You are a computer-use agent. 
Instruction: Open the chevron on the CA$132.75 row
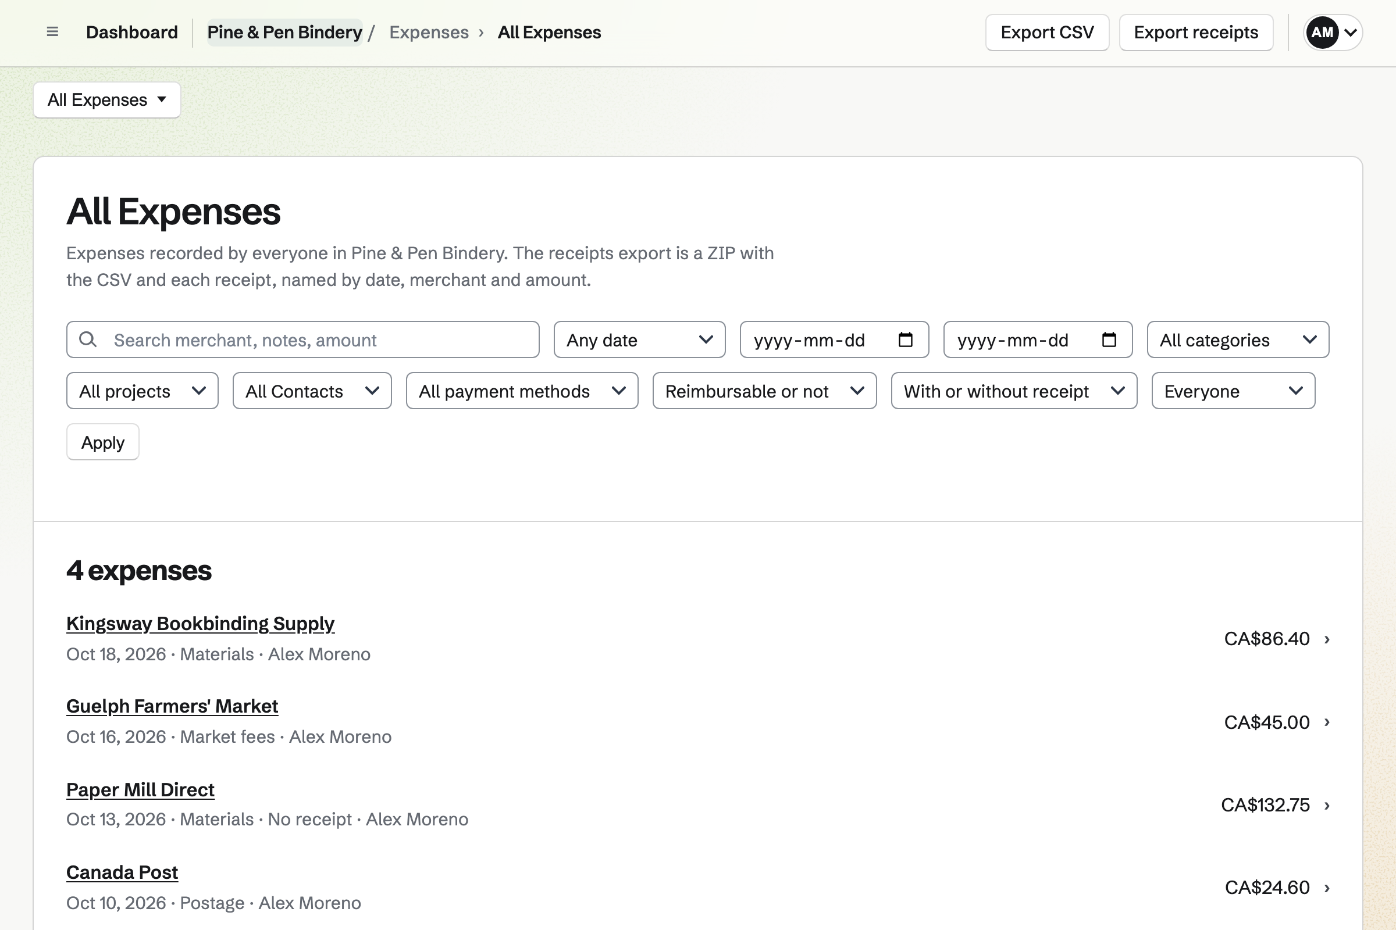(1327, 806)
